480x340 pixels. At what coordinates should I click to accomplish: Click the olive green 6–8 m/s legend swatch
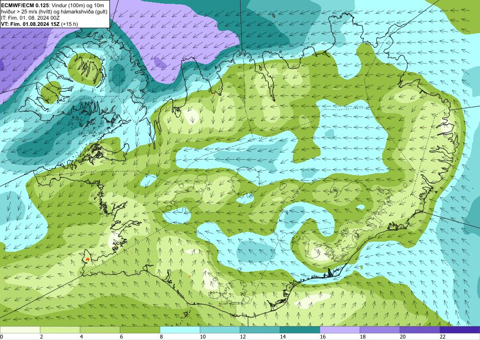(140, 329)
